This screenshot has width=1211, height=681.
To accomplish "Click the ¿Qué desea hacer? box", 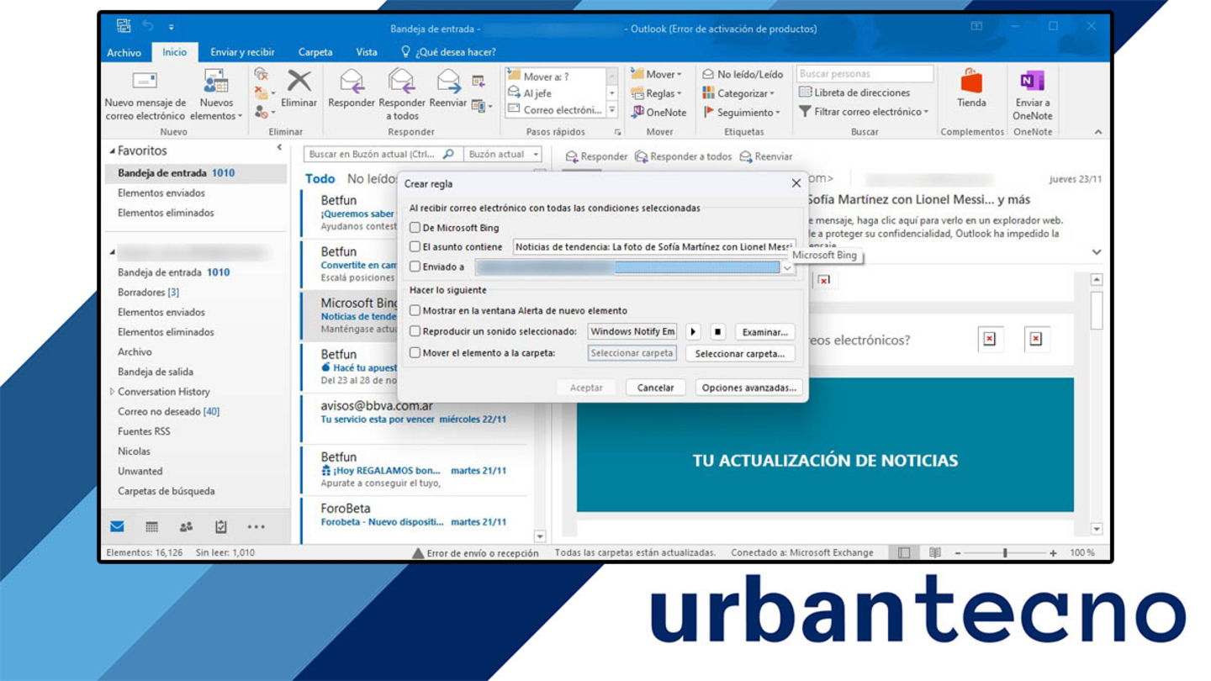I will click(x=449, y=52).
